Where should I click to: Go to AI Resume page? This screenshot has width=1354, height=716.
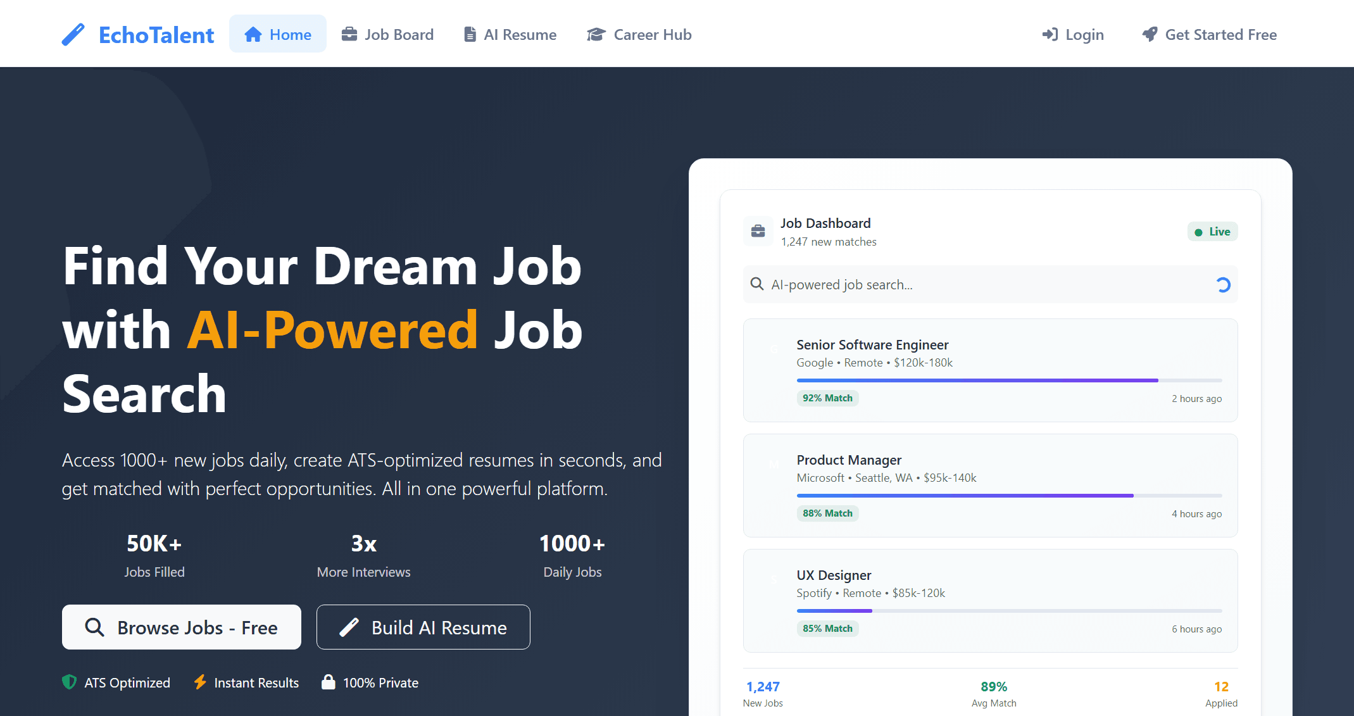tap(510, 34)
